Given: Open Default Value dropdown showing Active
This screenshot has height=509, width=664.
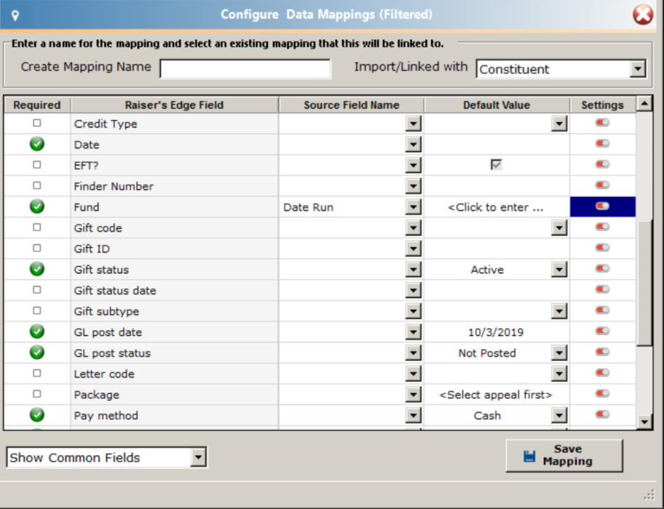Looking at the screenshot, I should [x=559, y=269].
